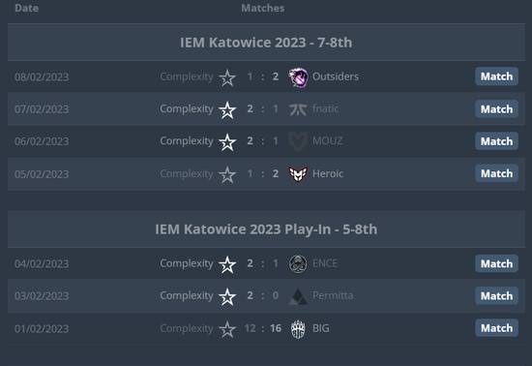Open Match for Complexity vs Permitta
The width and height of the screenshot is (532, 366).
click(x=496, y=295)
